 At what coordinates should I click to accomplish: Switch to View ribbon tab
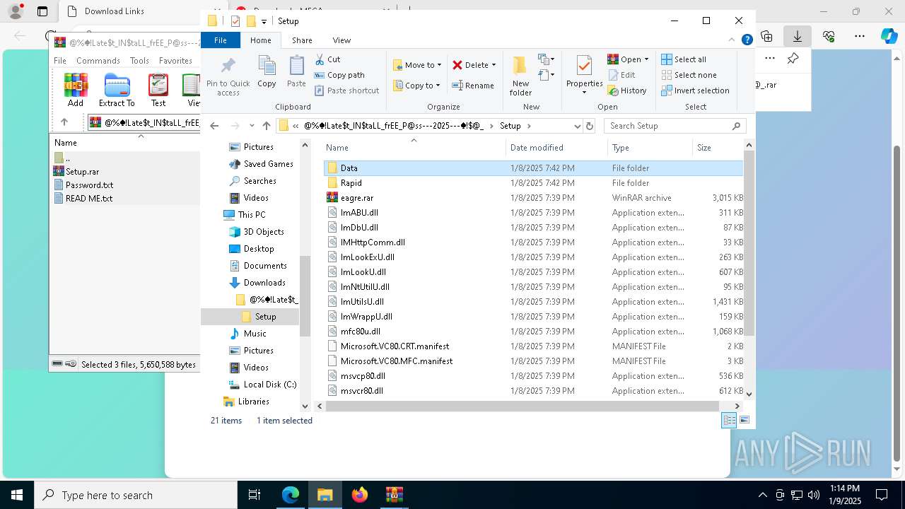[341, 40]
